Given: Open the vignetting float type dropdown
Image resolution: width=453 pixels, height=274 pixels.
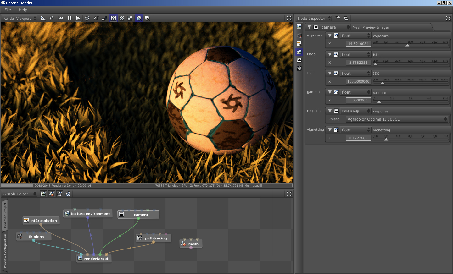Looking at the screenshot, I should coord(355,130).
